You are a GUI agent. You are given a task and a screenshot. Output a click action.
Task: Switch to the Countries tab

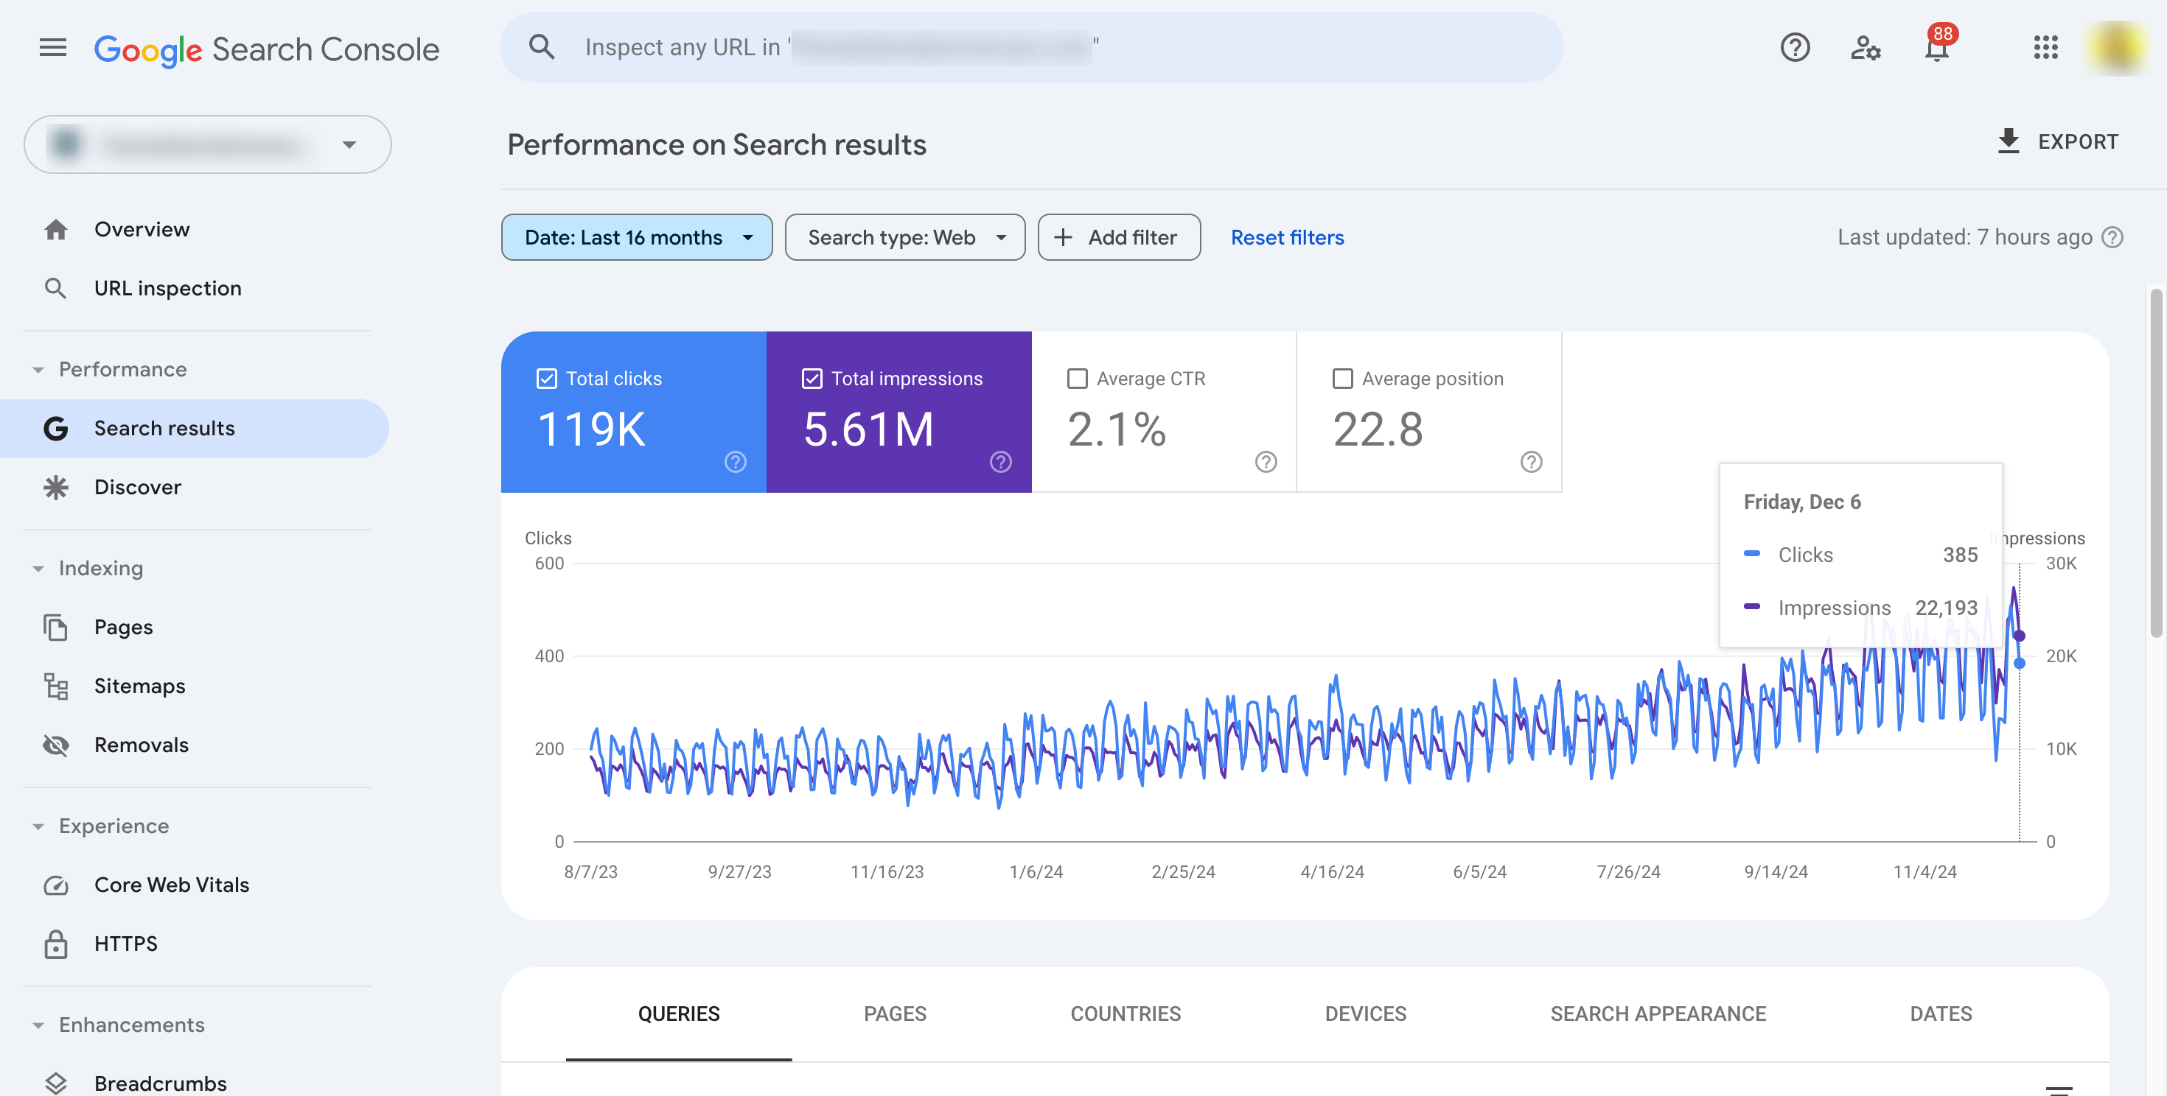pos(1125,1014)
